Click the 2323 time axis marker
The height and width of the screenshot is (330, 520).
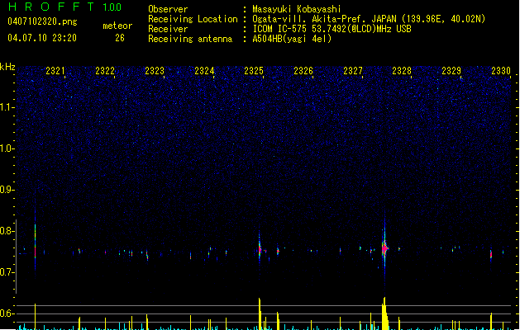pyautogui.click(x=155, y=71)
